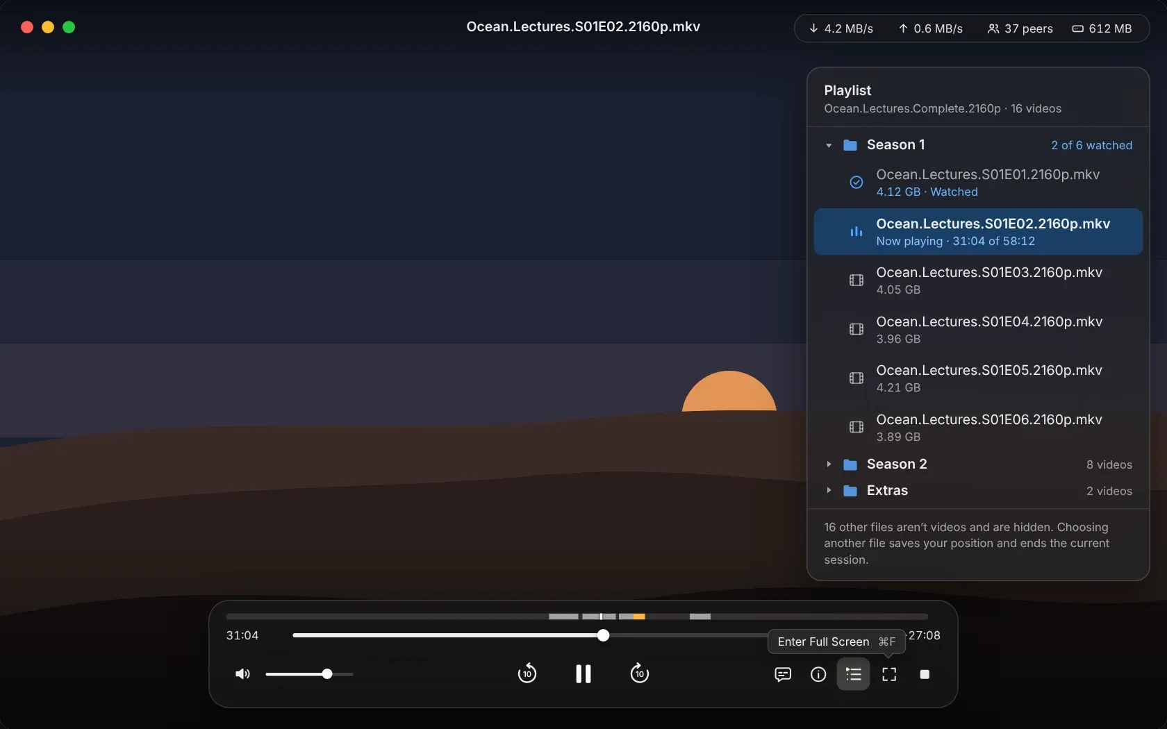Click the window title Ocean.Lectures.S01E02.2160p.mkv
The width and height of the screenshot is (1167, 729).
pyautogui.click(x=583, y=27)
